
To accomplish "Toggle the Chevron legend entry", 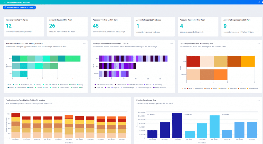I will pyautogui.click(x=38, y=88).
